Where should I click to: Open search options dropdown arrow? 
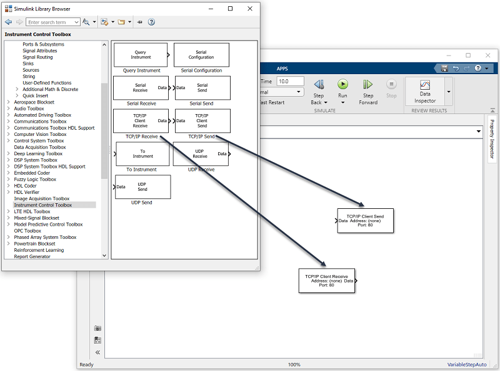click(x=94, y=22)
